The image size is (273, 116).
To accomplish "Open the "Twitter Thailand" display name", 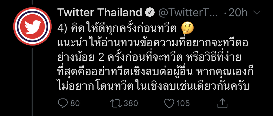I will 100,13.
